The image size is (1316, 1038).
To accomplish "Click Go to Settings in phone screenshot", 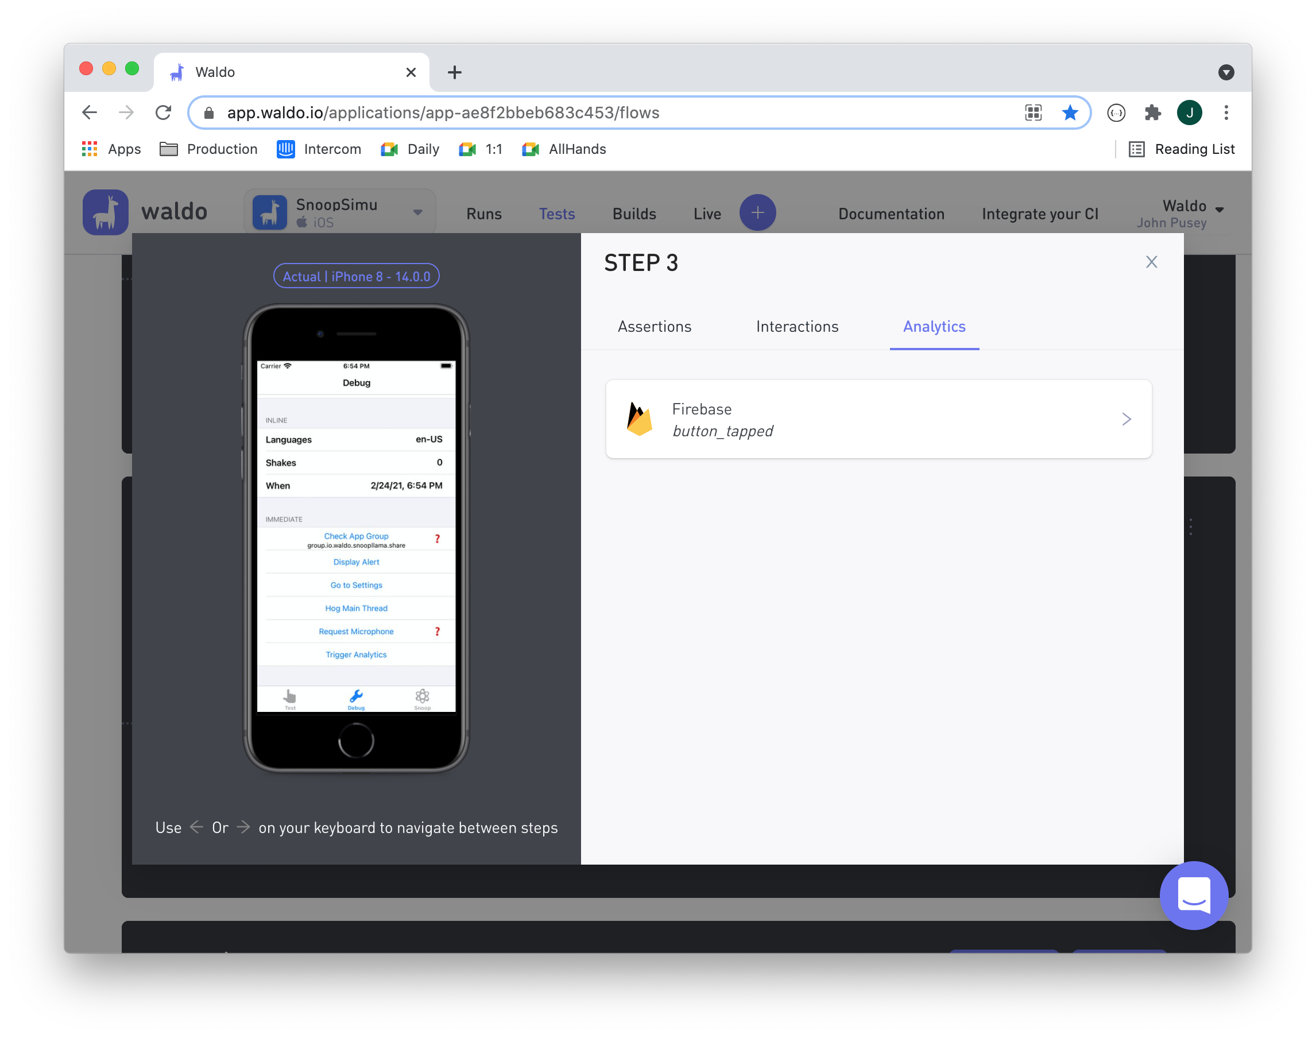I will point(356,585).
